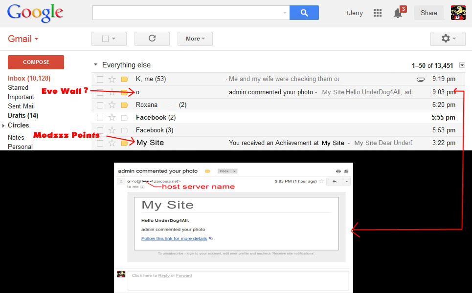Click the Reply link in the reply box

point(164,275)
